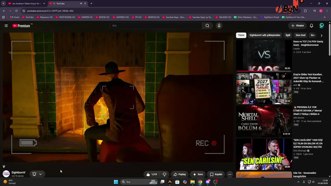The image size is (331, 186).
Task: Select the Tümü filter chip
Action: 241,35
